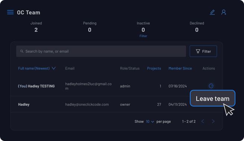Click the 07/16/2024 member since date
This screenshot has height=141, width=244.
click(178, 86)
